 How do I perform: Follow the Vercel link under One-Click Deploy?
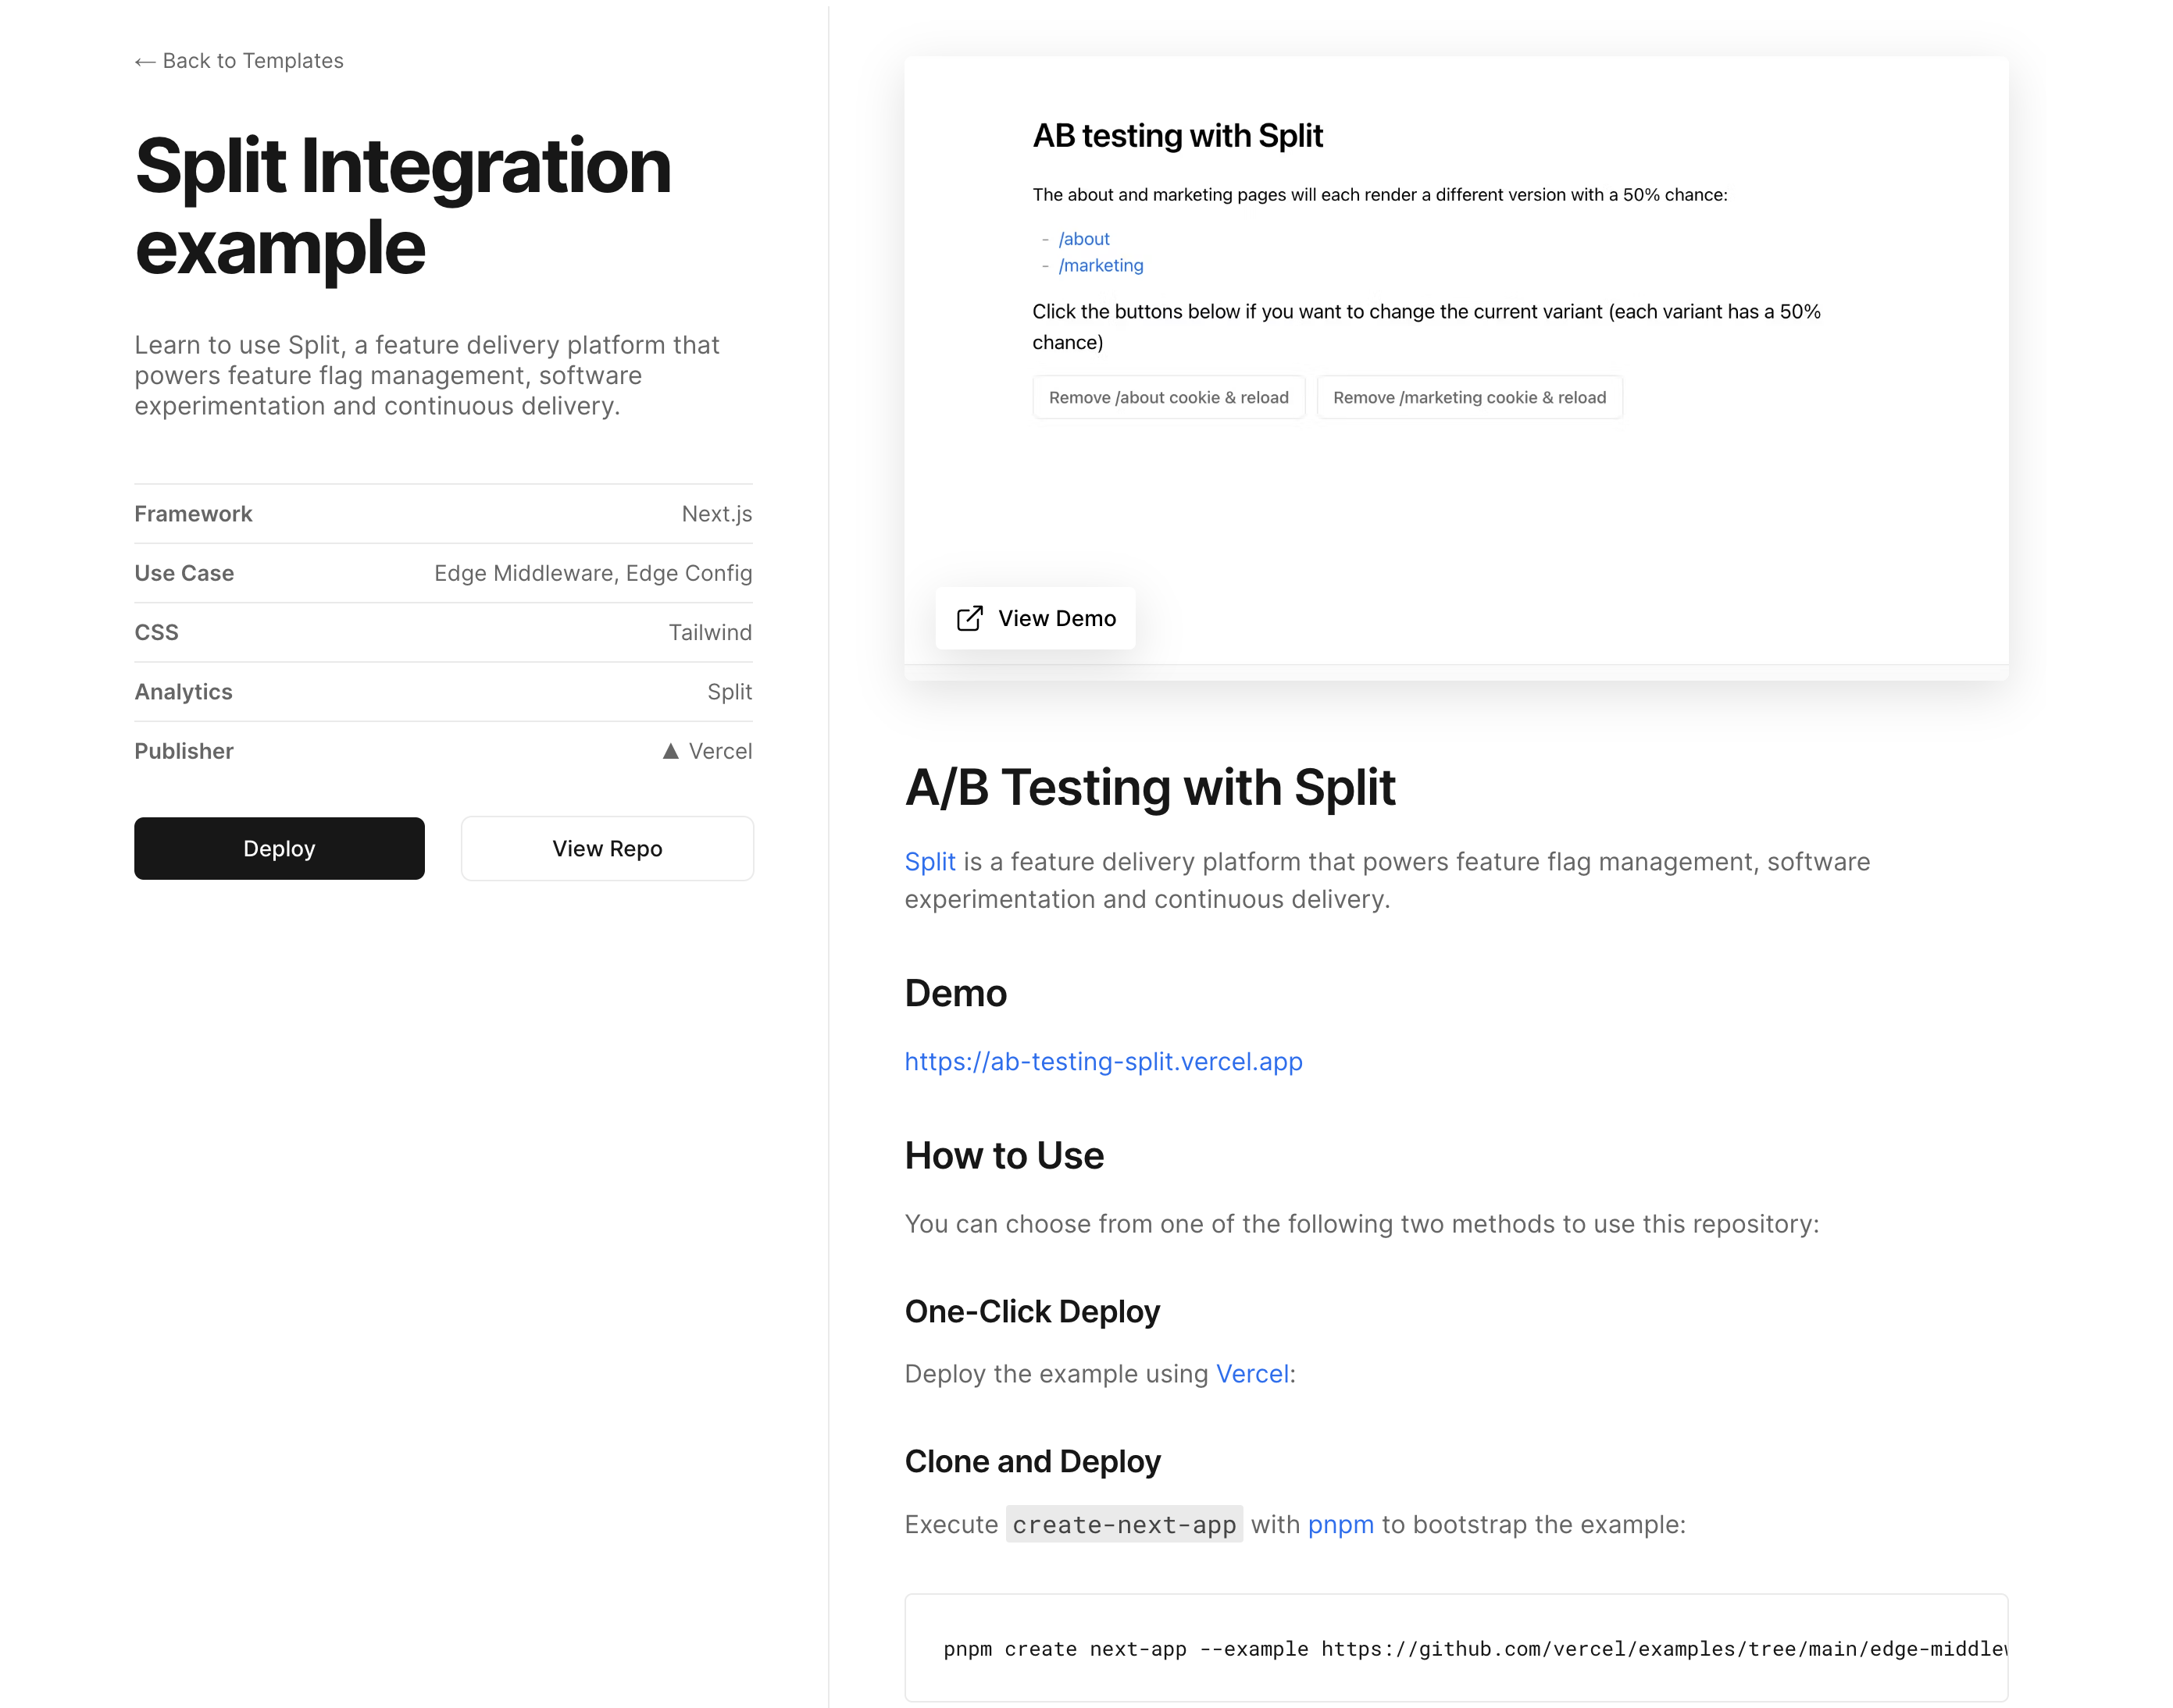tap(1251, 1374)
